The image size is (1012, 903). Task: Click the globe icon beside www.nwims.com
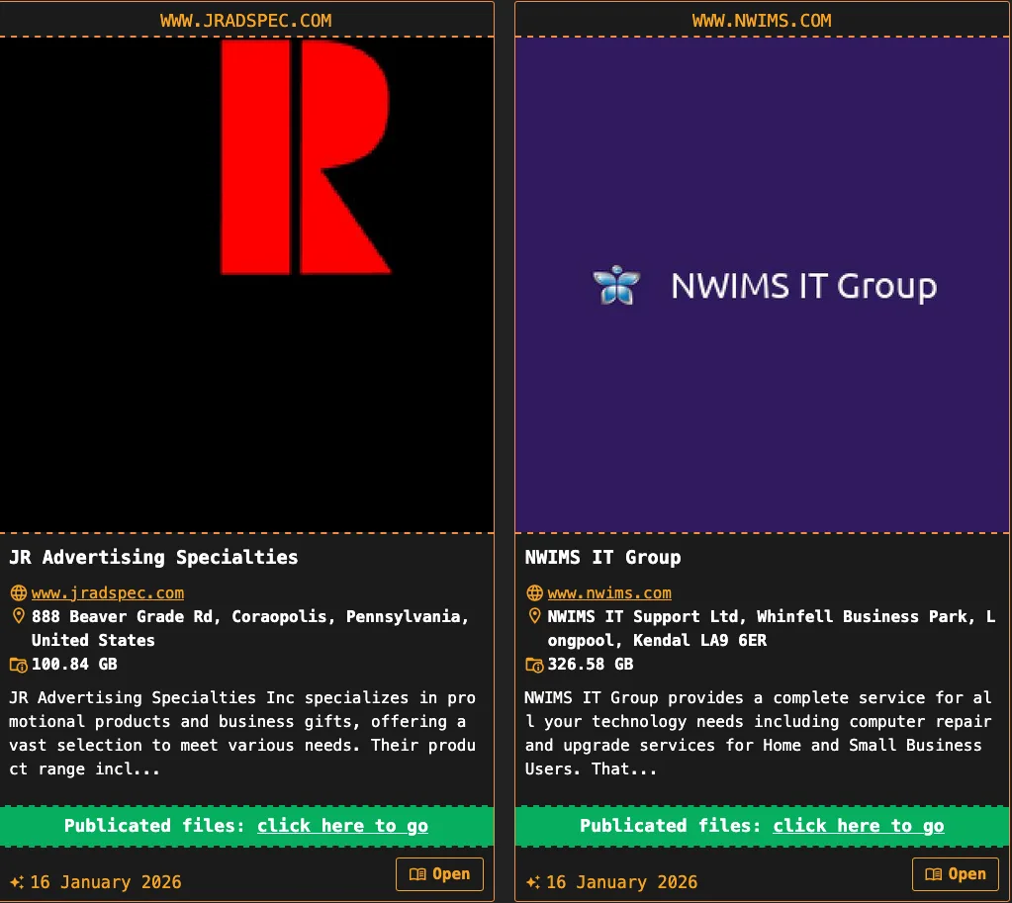534,592
